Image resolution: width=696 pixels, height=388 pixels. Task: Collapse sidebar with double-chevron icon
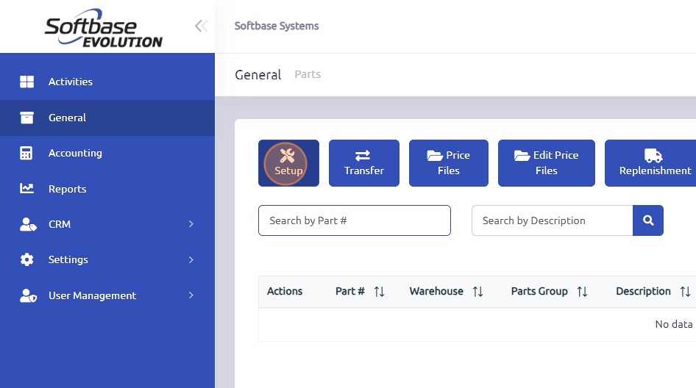click(201, 26)
